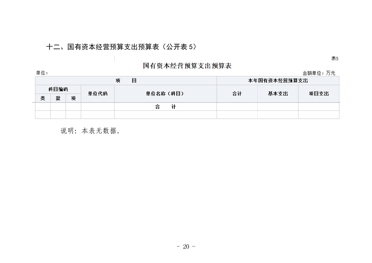
Task: Click the 本年国有资本经营预算支出 header cell
Action: (278, 81)
